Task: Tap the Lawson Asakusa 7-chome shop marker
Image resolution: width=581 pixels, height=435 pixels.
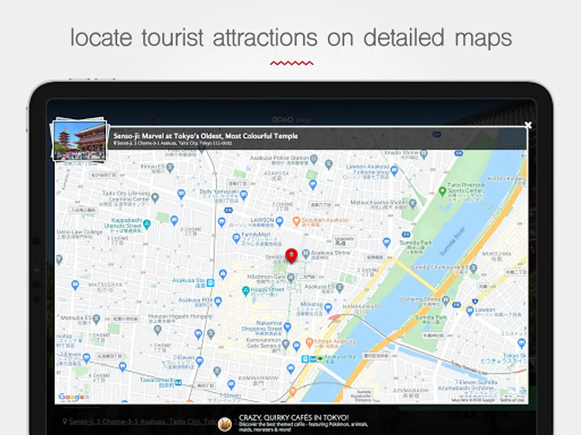Action: click(394, 171)
